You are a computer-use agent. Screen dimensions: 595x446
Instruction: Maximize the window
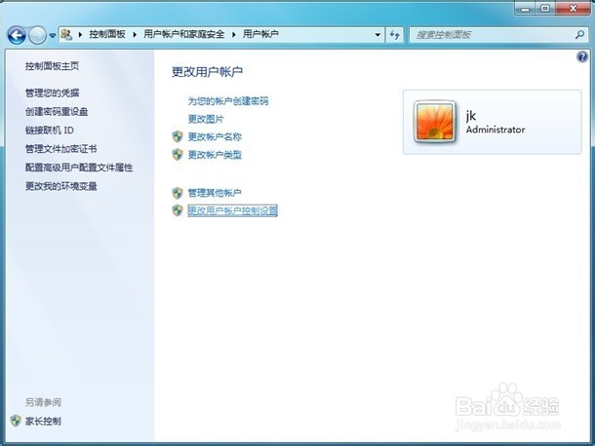(545, 9)
